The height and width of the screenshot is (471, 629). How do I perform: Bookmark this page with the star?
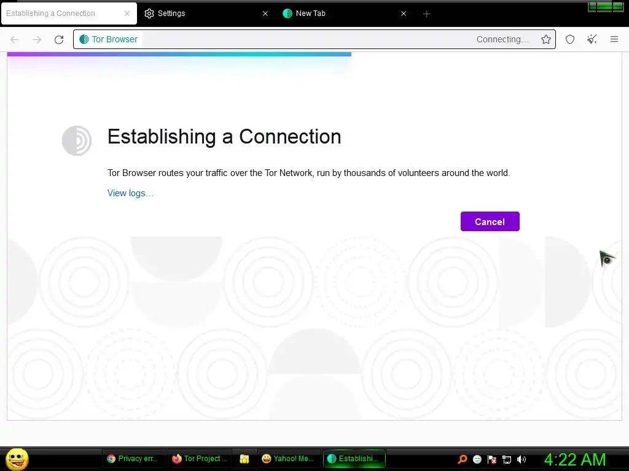tap(545, 39)
